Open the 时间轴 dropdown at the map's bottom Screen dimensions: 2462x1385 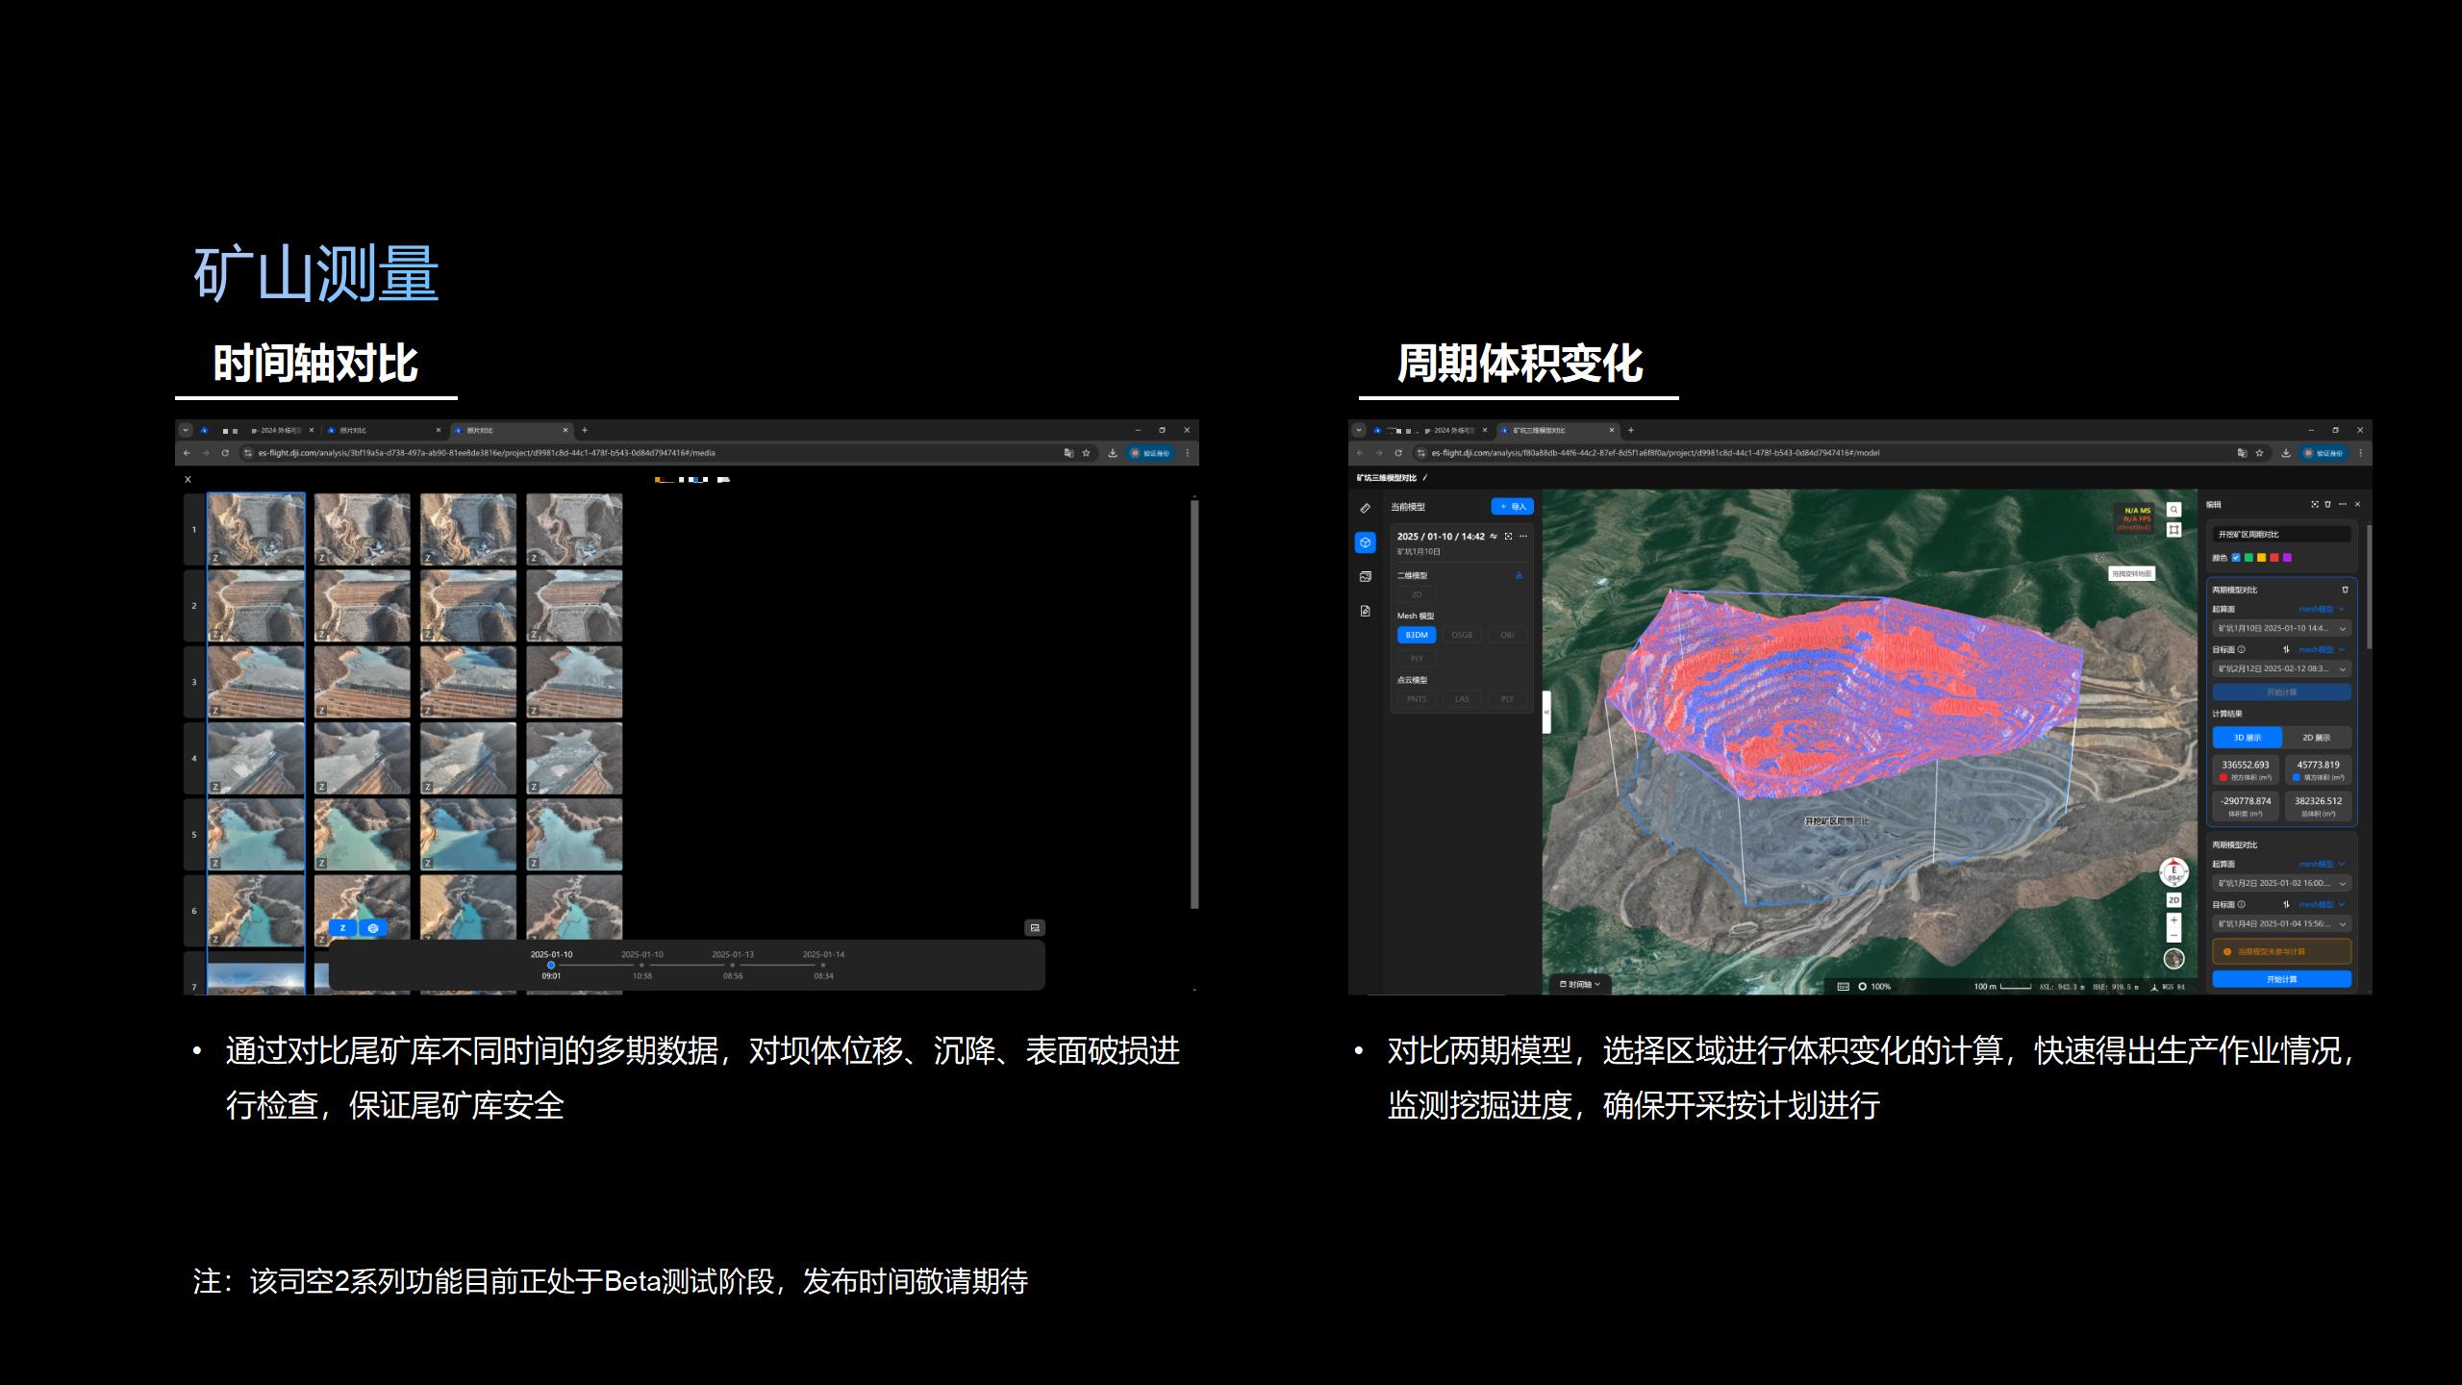point(1580,984)
